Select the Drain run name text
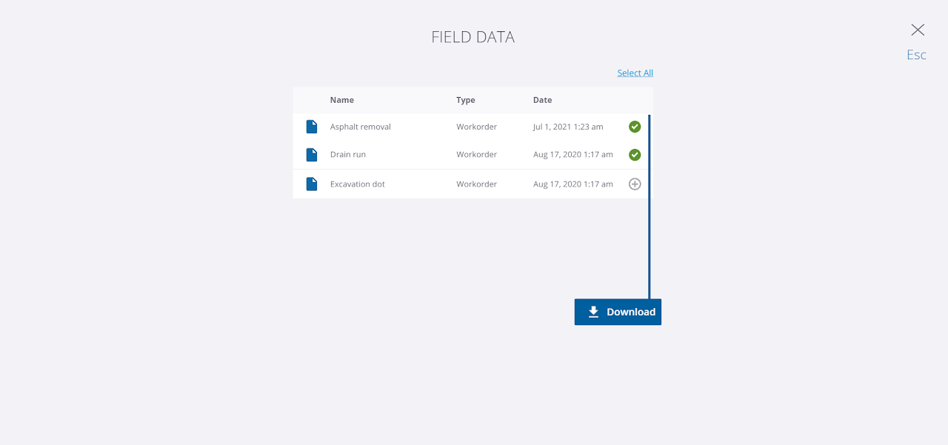948x445 pixels. 348,155
